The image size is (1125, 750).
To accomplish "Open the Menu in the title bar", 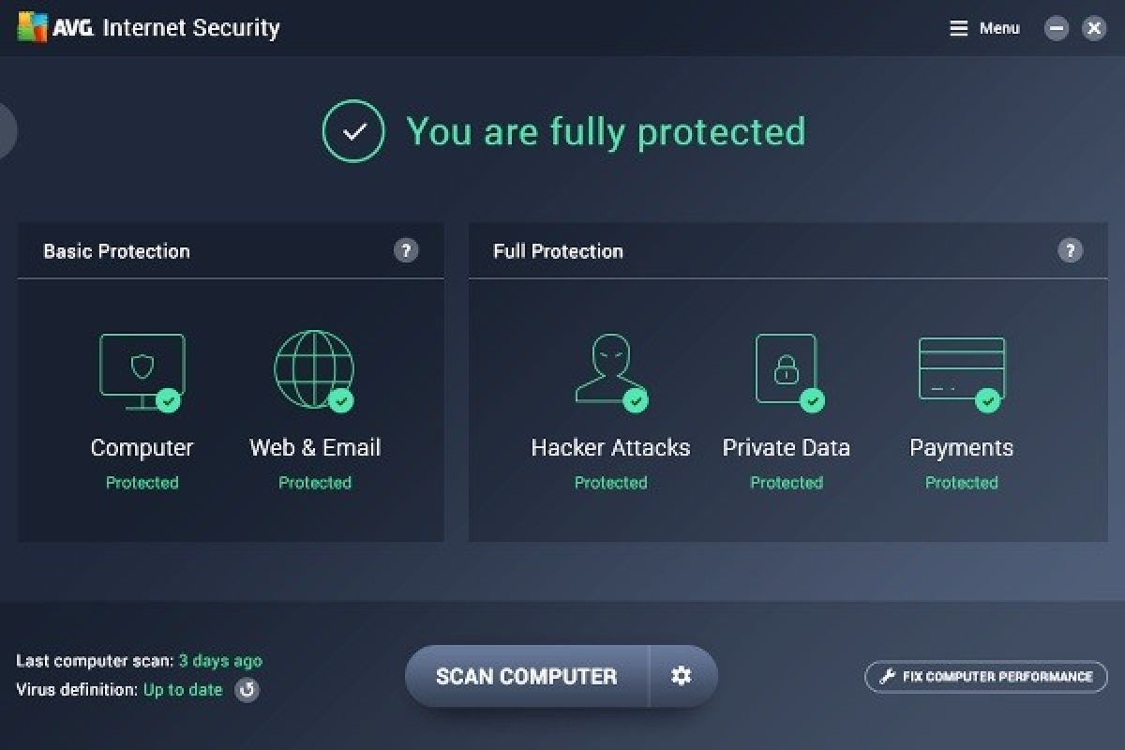I will 983,28.
